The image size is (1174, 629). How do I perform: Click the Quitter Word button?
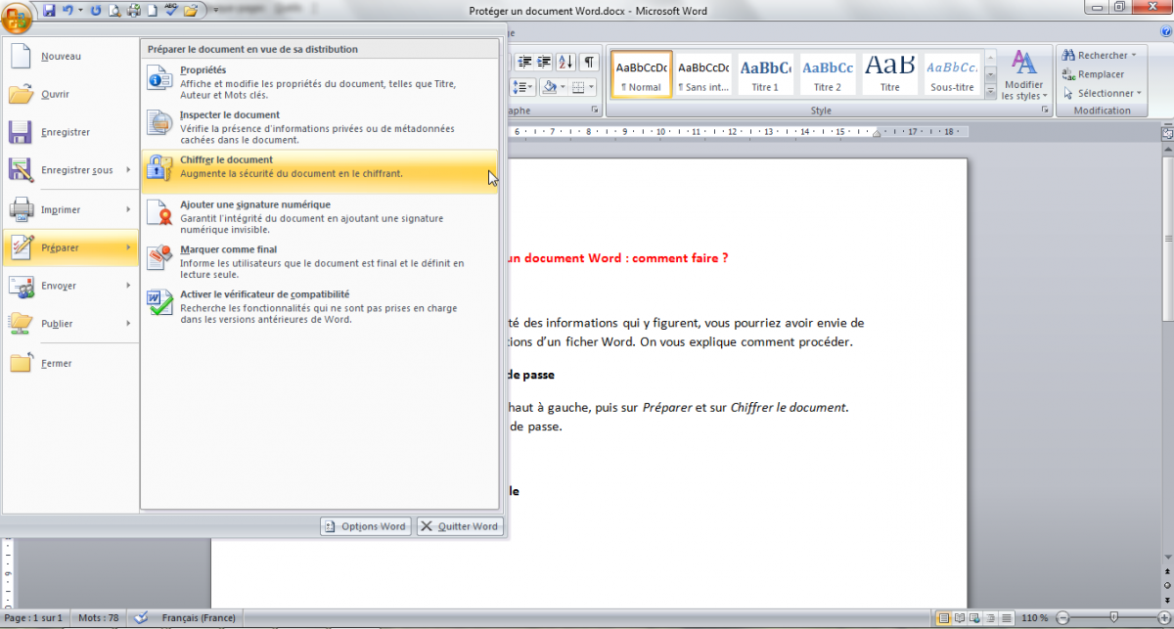coord(459,526)
